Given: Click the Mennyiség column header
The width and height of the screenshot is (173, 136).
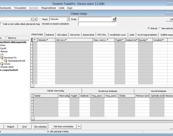Looking at the screenshot, I should 64,96.
